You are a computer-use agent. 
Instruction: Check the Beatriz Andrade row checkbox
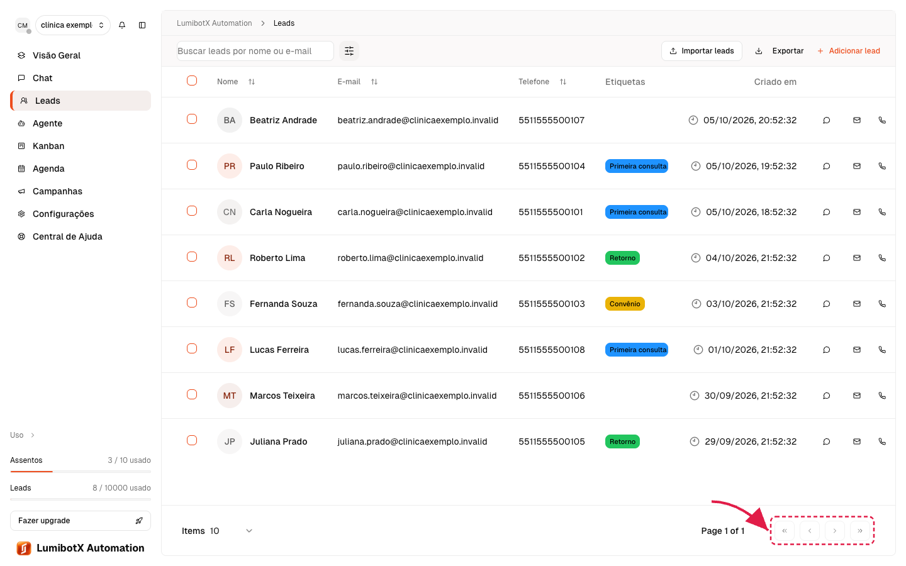[x=192, y=119]
